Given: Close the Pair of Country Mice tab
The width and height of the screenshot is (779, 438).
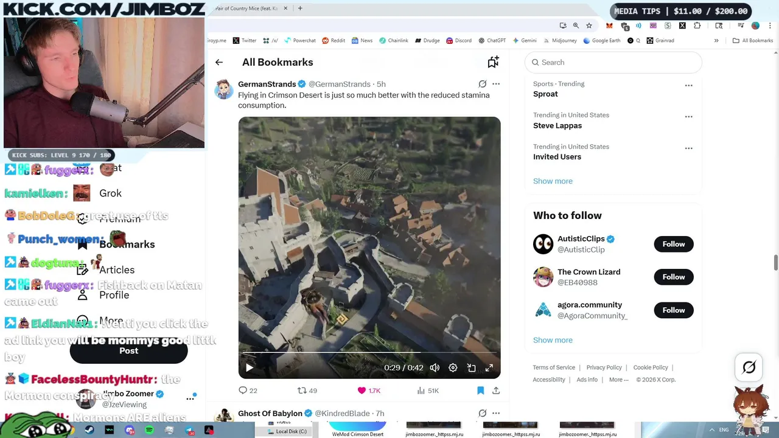Looking at the screenshot, I should (x=285, y=9).
